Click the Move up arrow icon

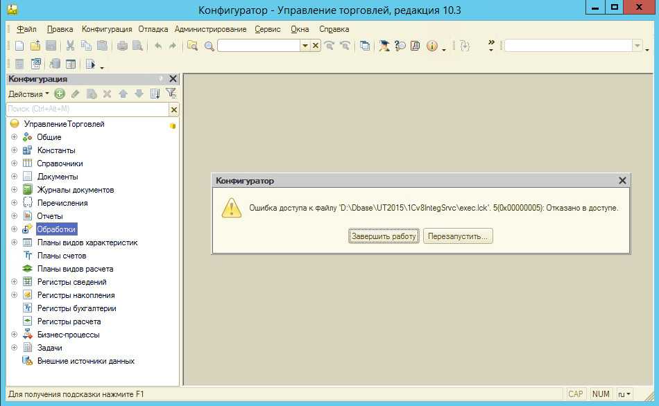pyautogui.click(x=123, y=94)
